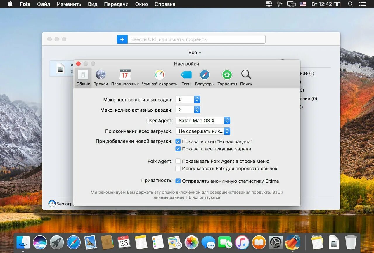Open the Справка menu
Screen dimensions: 374x253
pyautogui.click(x=165, y=4)
